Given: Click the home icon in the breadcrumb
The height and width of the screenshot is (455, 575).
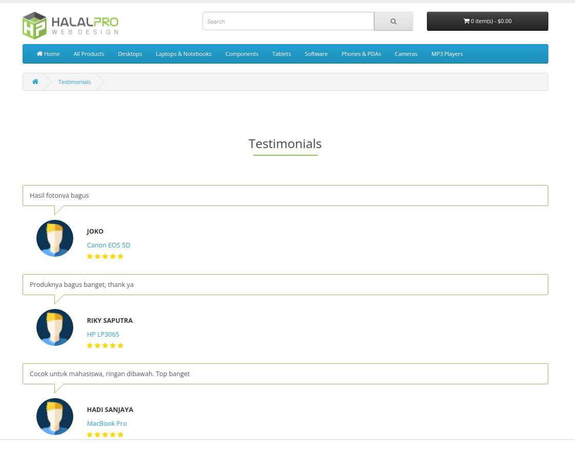Looking at the screenshot, I should 35,82.
